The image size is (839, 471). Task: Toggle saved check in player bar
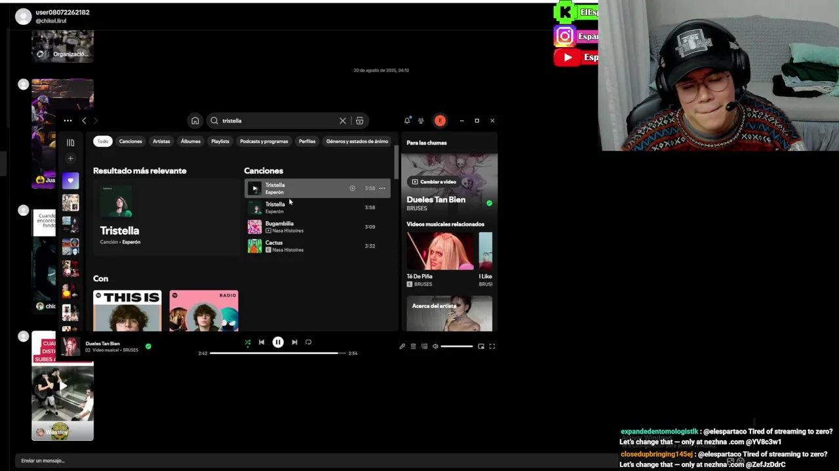click(x=148, y=346)
